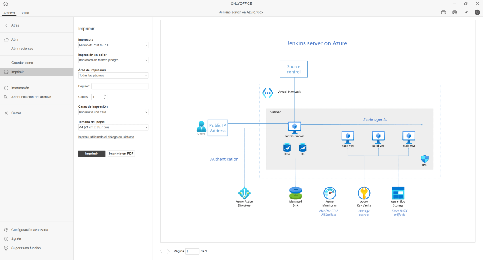The width and height of the screenshot is (483, 260).
Task: Select Guardar como in the sidebar
Action: click(x=22, y=63)
